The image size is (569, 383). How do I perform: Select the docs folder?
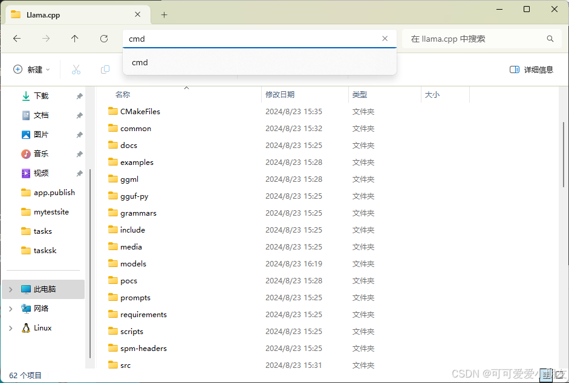[123, 145]
